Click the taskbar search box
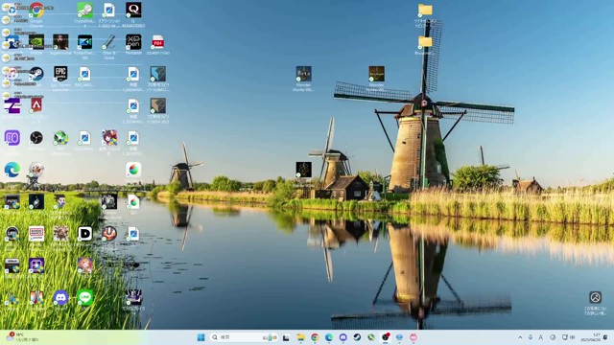Image resolution: width=614 pixels, height=345 pixels. coord(244,337)
